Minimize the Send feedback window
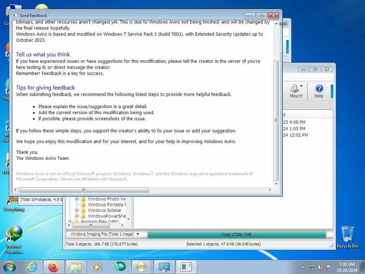Image resolution: width=365 pixels, height=274 pixels. coord(250,16)
